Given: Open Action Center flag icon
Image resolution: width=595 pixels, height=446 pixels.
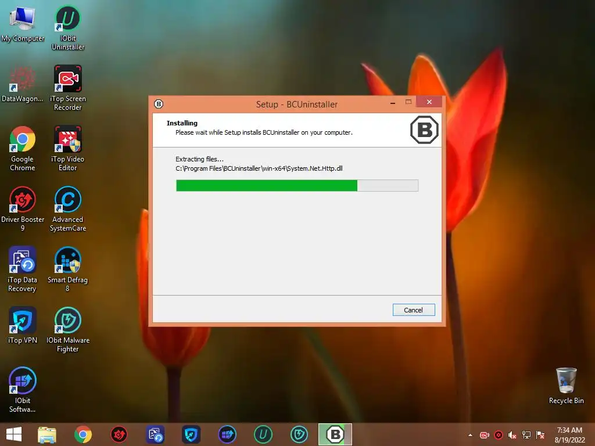Looking at the screenshot, I should (x=540, y=435).
